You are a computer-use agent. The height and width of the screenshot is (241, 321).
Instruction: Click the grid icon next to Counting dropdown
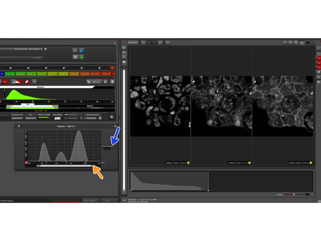pos(100,118)
